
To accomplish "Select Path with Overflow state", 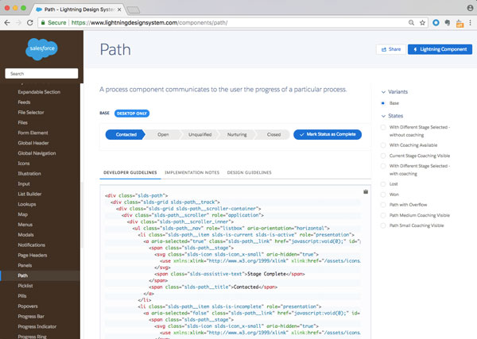I will point(383,205).
